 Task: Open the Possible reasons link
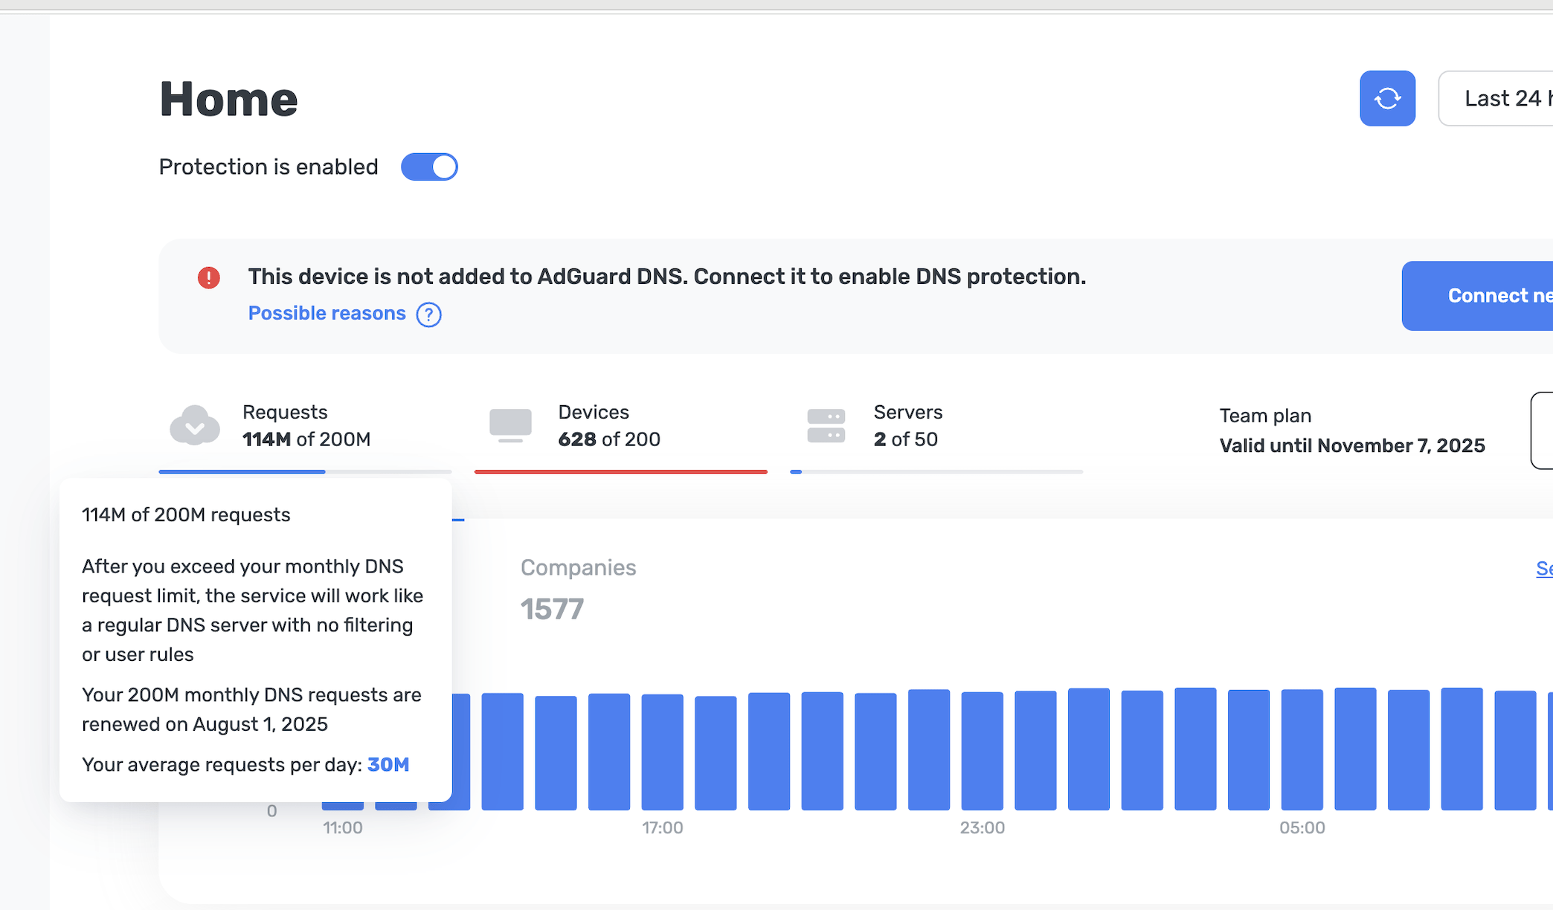click(327, 313)
